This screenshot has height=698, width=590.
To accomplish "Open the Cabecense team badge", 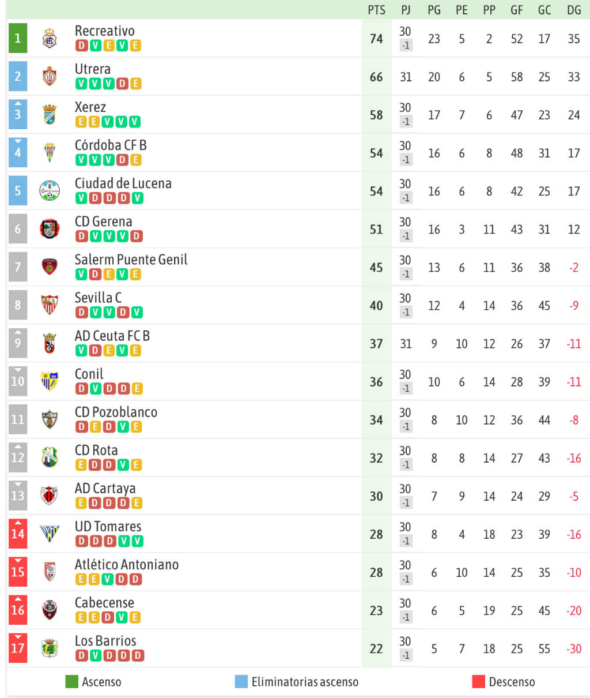I will [50, 610].
